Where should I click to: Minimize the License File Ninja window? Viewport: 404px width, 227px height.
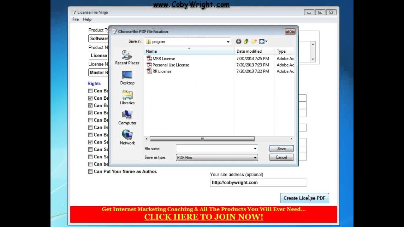(x=309, y=12)
